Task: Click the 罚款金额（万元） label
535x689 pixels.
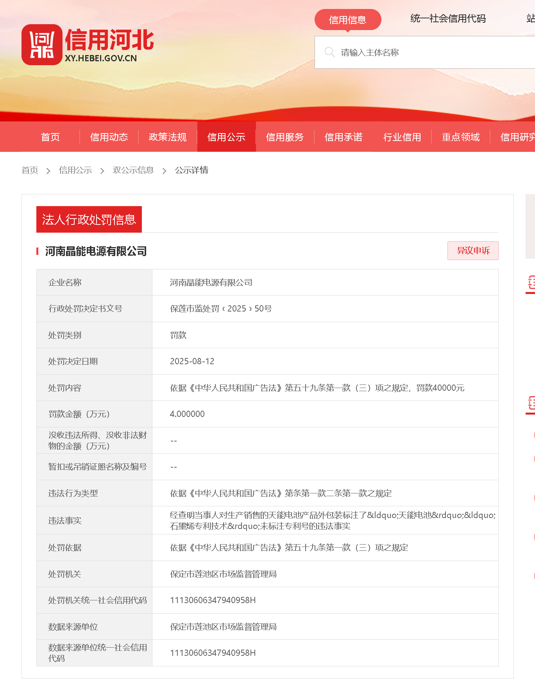Action: 79,414
